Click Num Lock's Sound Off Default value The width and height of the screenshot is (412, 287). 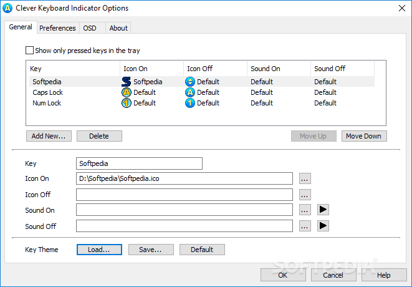(325, 103)
